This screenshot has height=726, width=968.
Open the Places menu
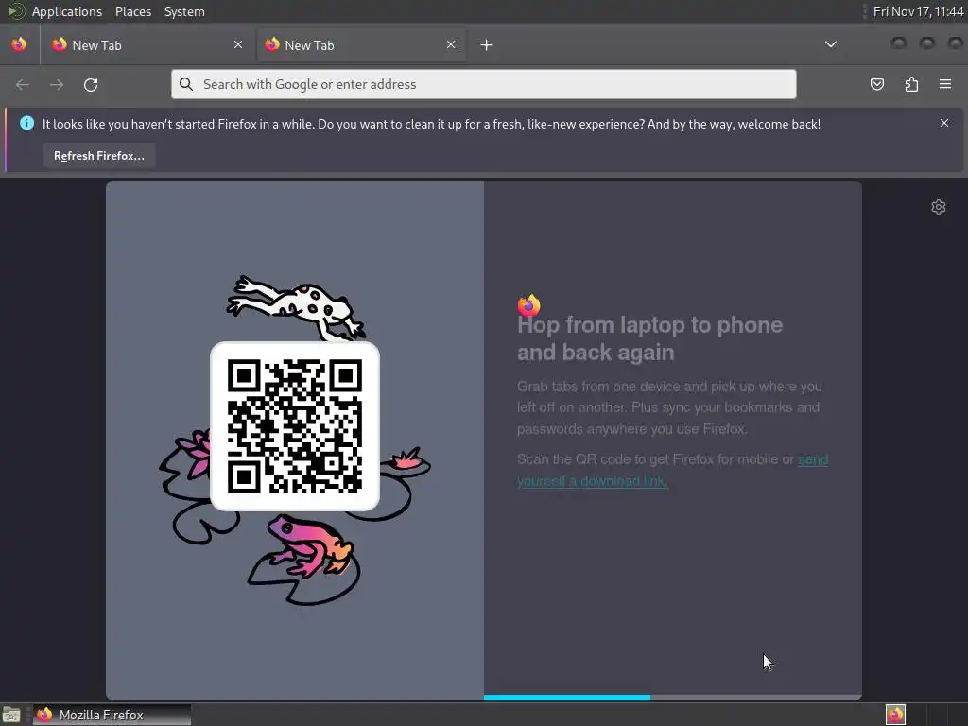coord(132,11)
